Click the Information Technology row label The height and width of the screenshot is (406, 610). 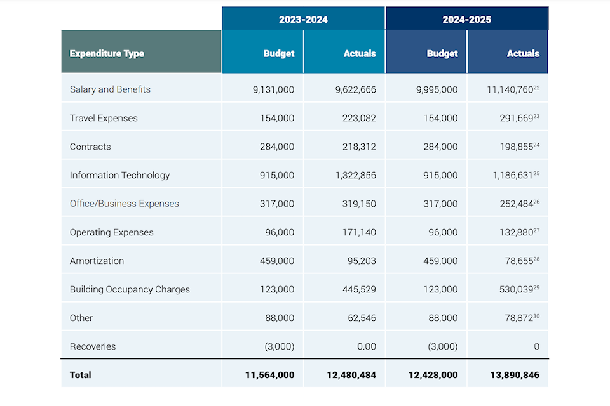pos(119,175)
